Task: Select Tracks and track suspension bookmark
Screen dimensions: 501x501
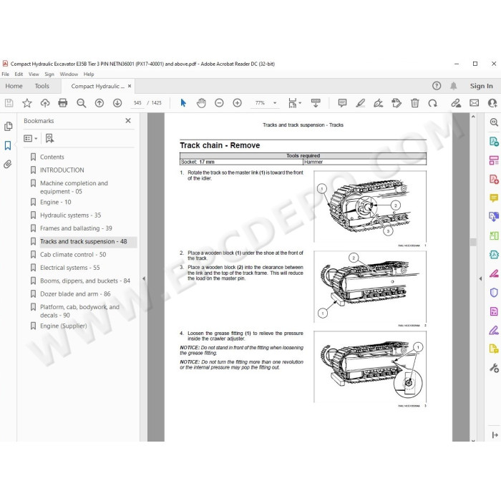Action: point(84,242)
